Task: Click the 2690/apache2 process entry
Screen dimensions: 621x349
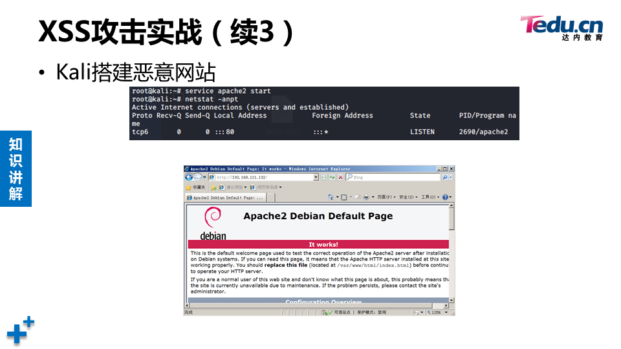Action: [x=483, y=132]
